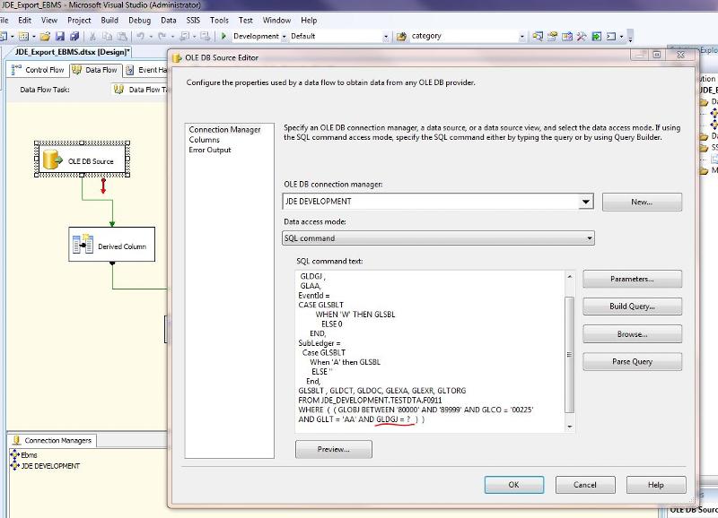Open the Window menu
This screenshot has width=718, height=518.
[x=276, y=20]
